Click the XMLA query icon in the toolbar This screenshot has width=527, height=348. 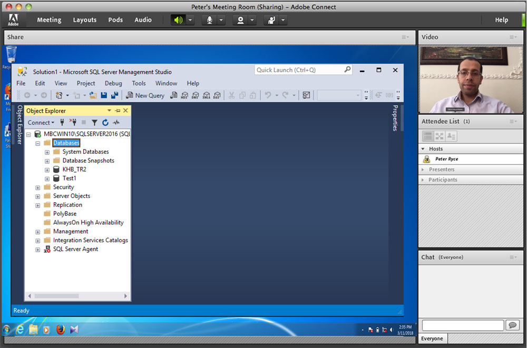click(207, 95)
